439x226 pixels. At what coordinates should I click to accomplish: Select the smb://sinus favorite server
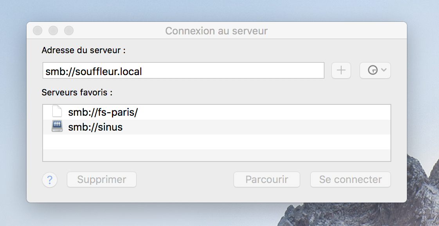[216, 127]
